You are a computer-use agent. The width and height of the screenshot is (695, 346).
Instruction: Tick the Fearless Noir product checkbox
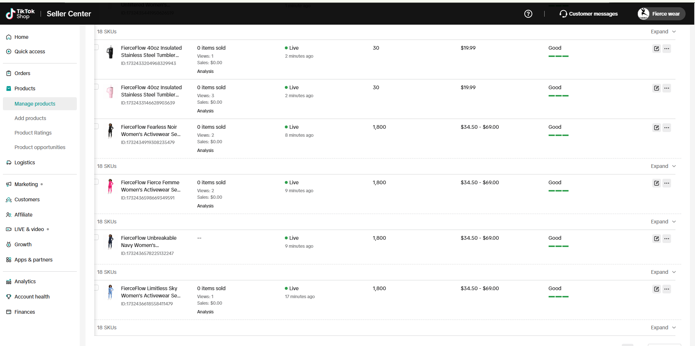(x=96, y=126)
